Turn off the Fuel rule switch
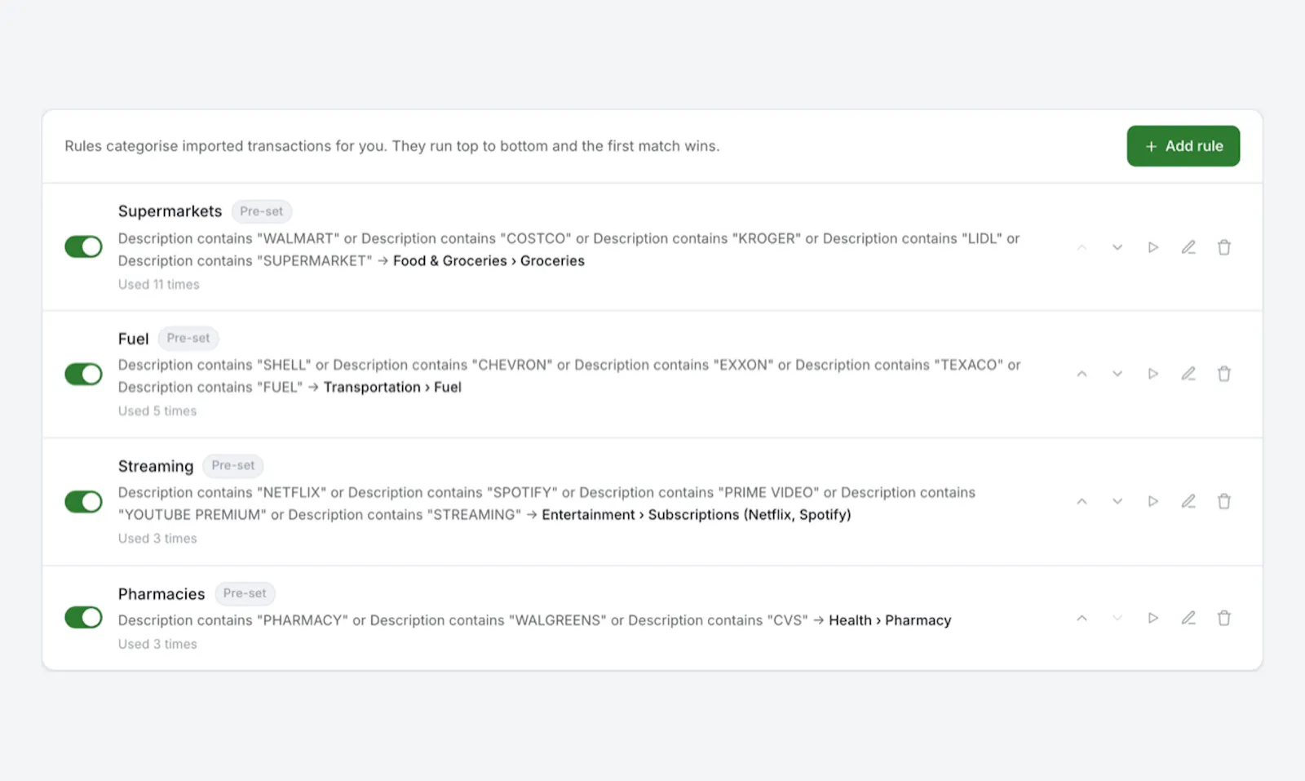The width and height of the screenshot is (1305, 781). tap(83, 374)
